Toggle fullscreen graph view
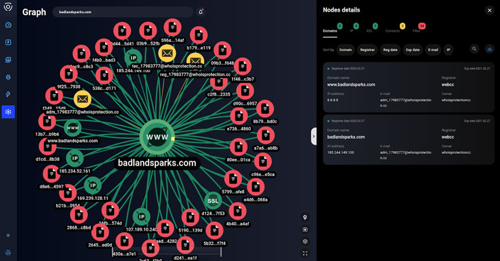 click(x=305, y=253)
